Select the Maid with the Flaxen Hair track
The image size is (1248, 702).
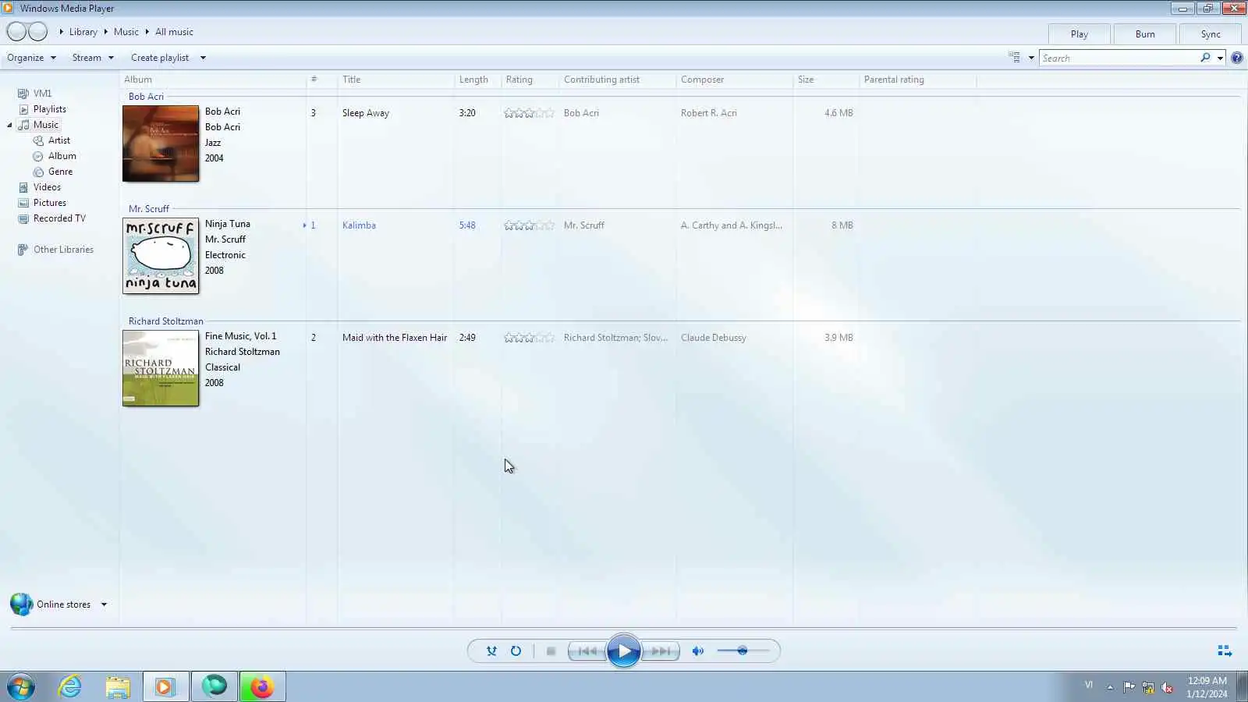pos(395,338)
